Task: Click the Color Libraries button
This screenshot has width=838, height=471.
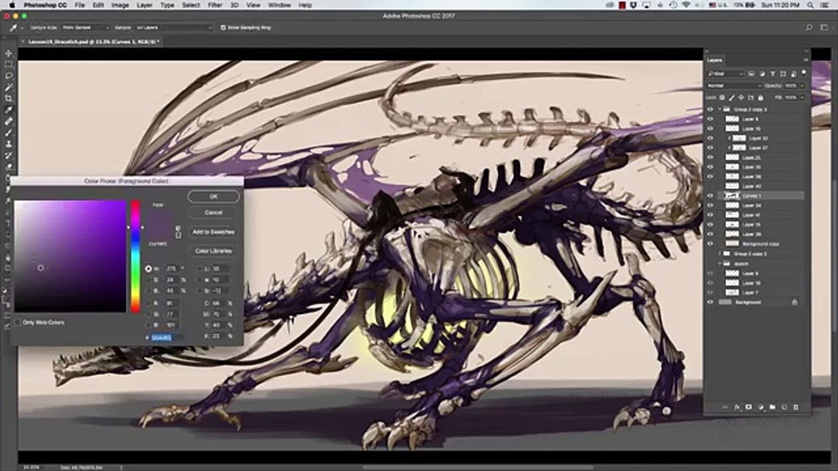Action: (x=213, y=251)
